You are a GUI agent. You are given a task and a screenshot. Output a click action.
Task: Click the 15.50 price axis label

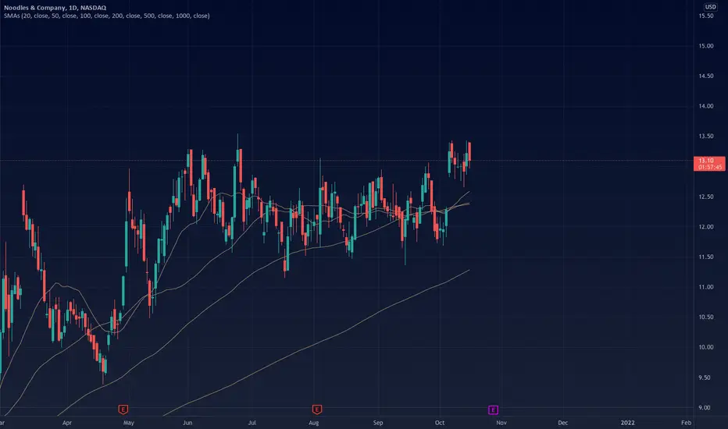coord(705,16)
